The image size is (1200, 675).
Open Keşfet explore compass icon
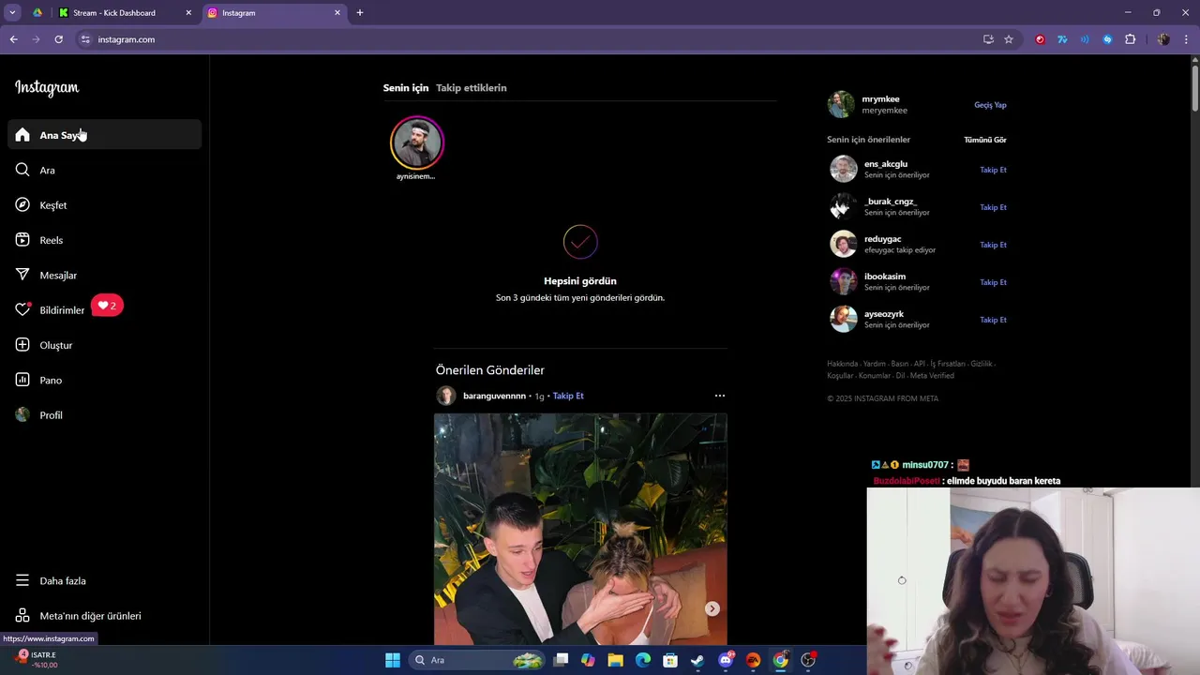coord(22,204)
